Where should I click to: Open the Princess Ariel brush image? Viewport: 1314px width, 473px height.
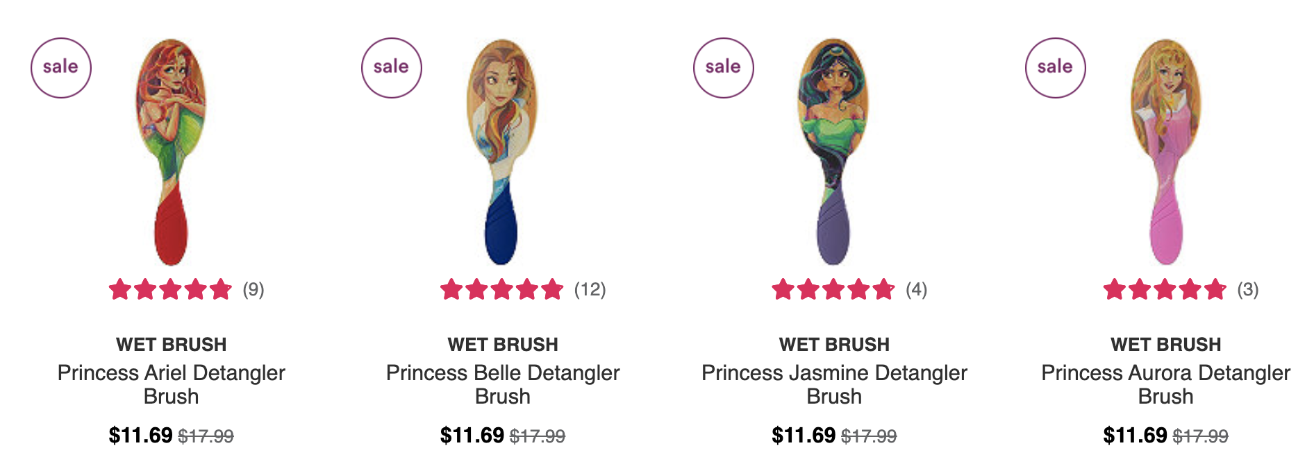click(x=171, y=152)
